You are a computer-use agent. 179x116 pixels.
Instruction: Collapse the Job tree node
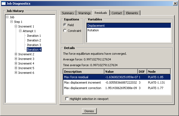click(7, 17)
